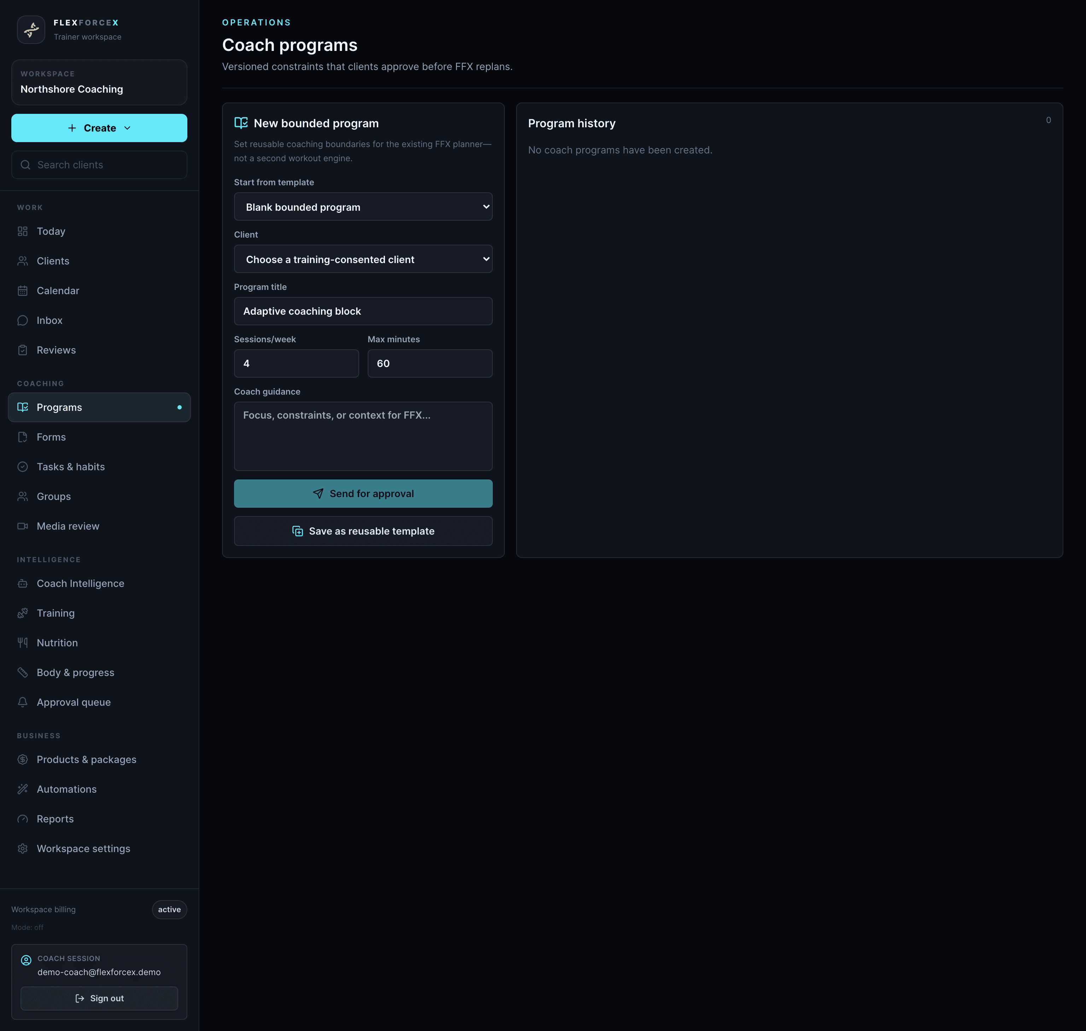Click the Coach Intelligence robot icon

point(23,584)
